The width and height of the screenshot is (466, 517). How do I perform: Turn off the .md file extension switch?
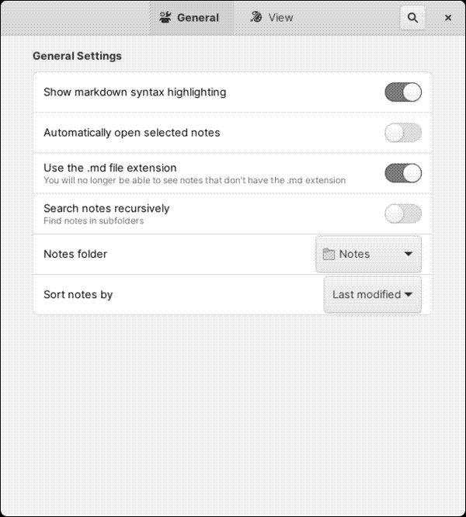tap(403, 173)
